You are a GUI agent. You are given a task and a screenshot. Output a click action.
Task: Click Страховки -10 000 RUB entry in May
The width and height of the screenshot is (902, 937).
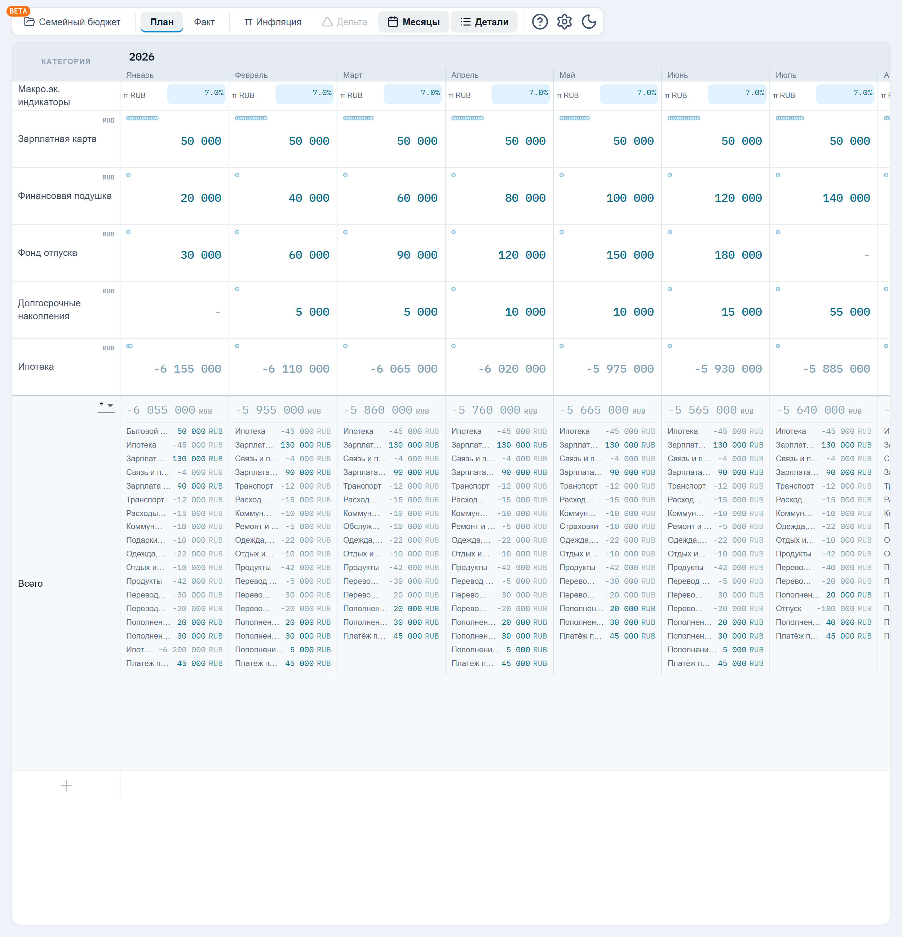tap(607, 527)
